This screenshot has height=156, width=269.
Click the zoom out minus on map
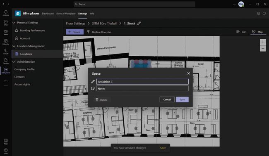pos(263,48)
